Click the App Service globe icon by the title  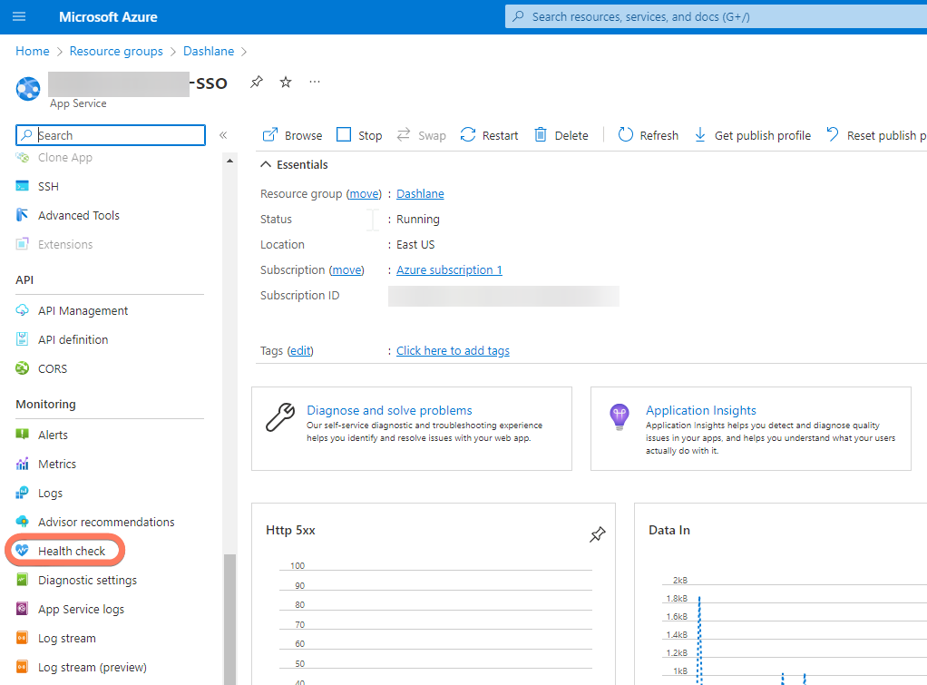[28, 89]
